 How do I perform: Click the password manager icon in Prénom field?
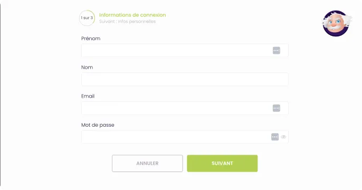pyautogui.click(x=277, y=50)
